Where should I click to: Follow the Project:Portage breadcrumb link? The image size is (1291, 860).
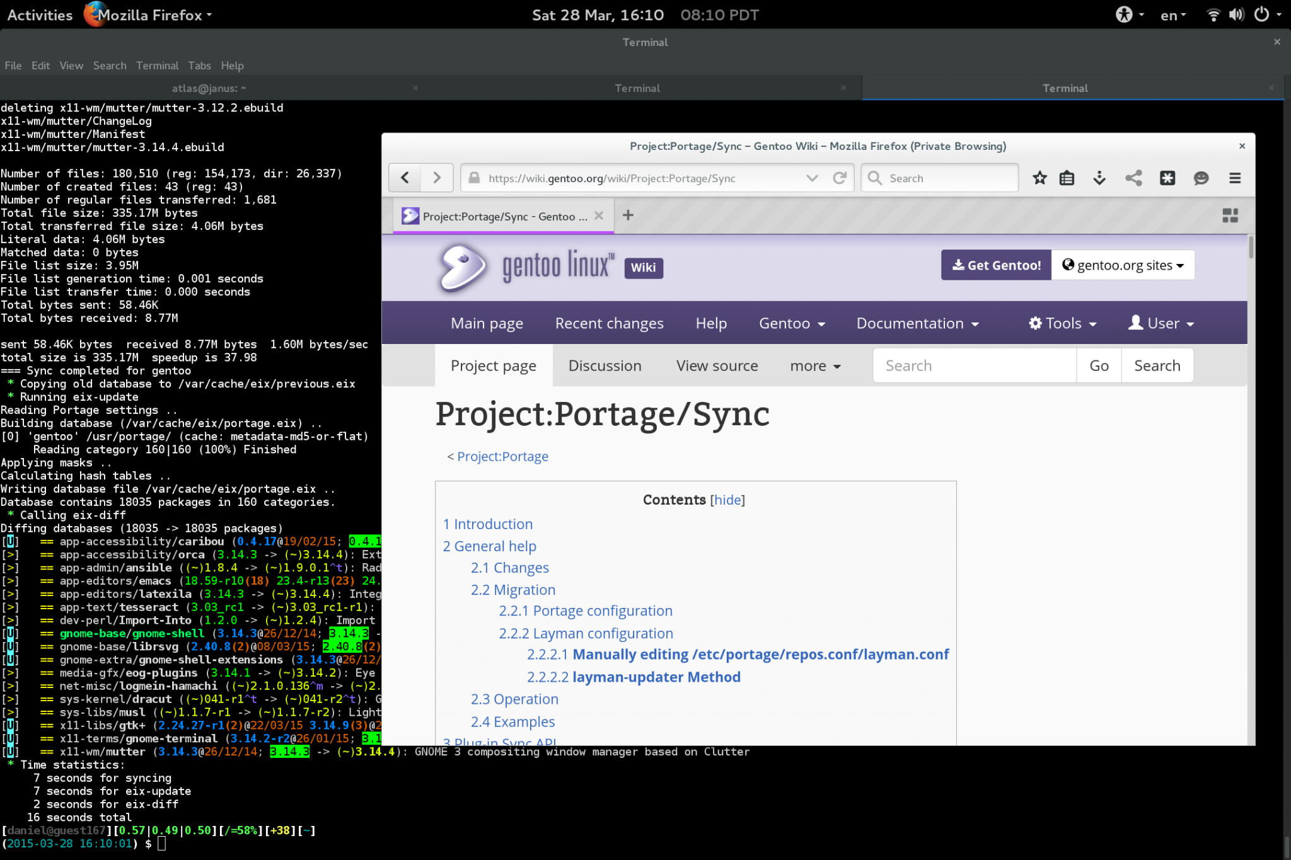pos(502,456)
